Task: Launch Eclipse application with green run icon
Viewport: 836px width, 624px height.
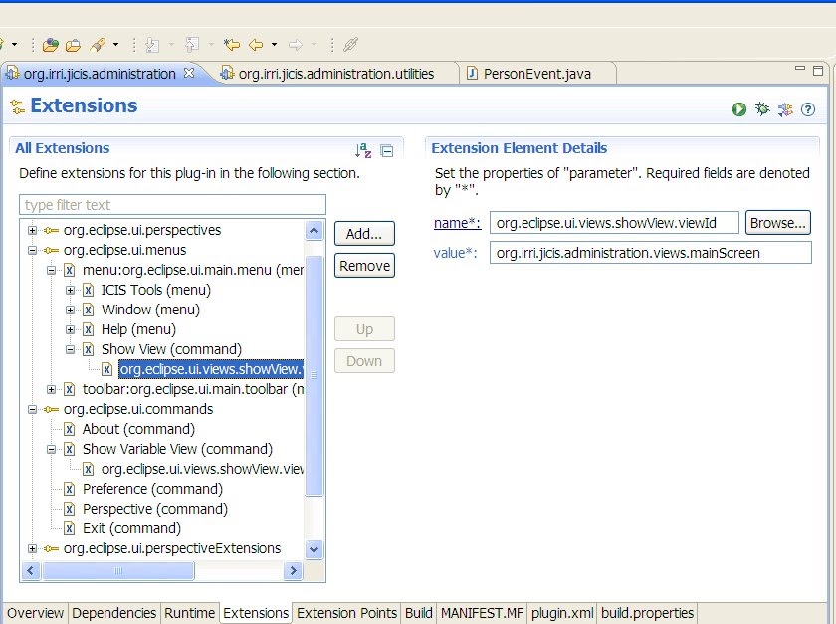Action: point(738,109)
